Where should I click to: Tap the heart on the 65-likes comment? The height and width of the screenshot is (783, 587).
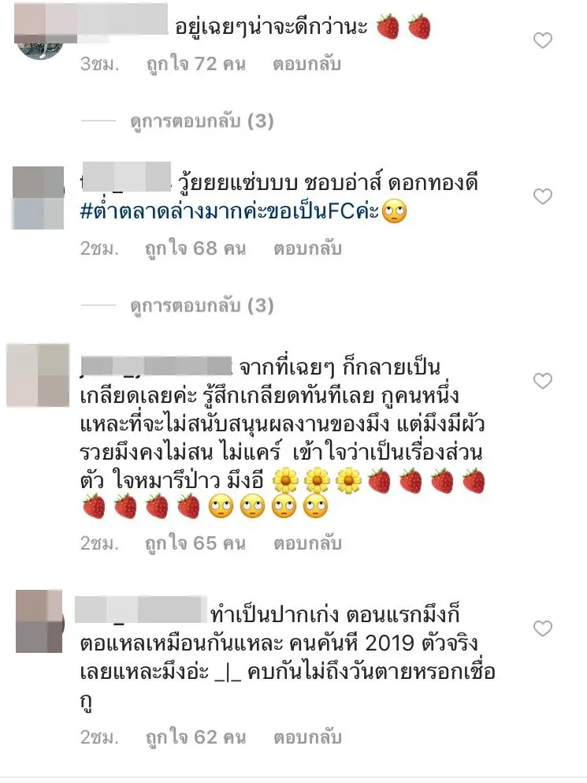click(543, 381)
